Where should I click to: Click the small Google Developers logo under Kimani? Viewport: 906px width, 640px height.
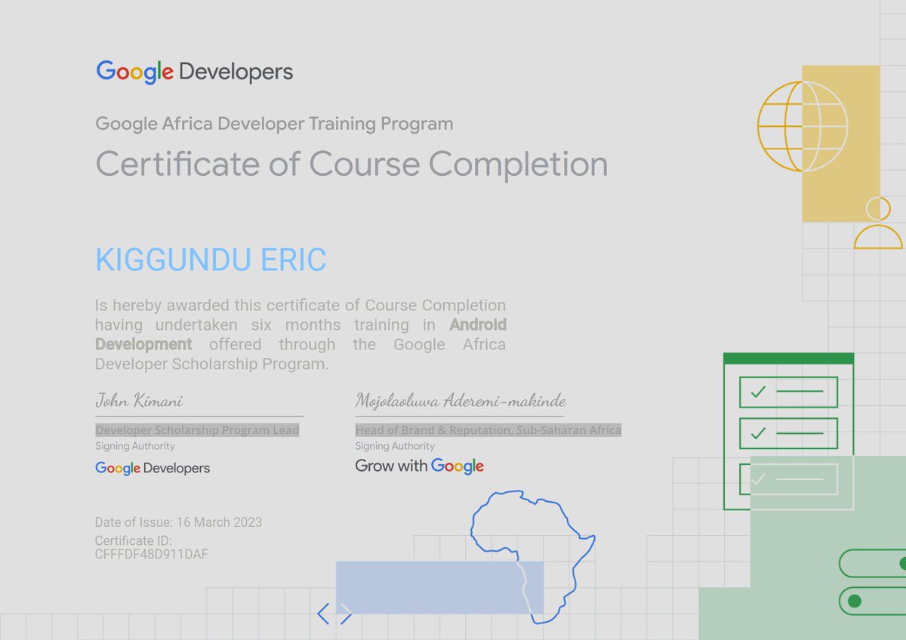(153, 468)
